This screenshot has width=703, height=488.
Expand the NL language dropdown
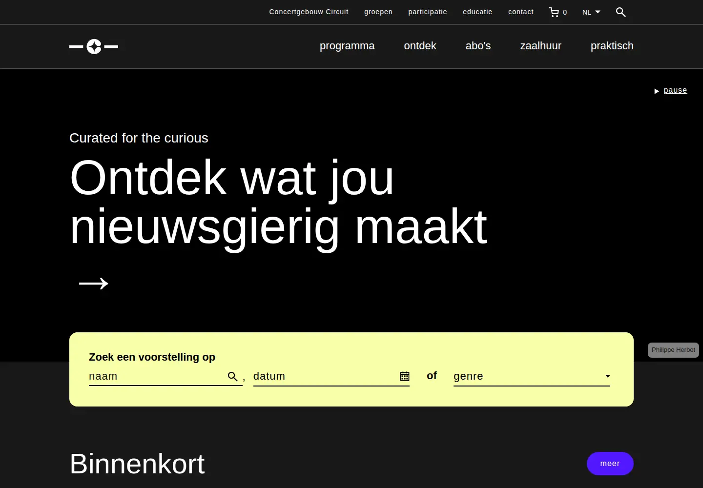591,12
